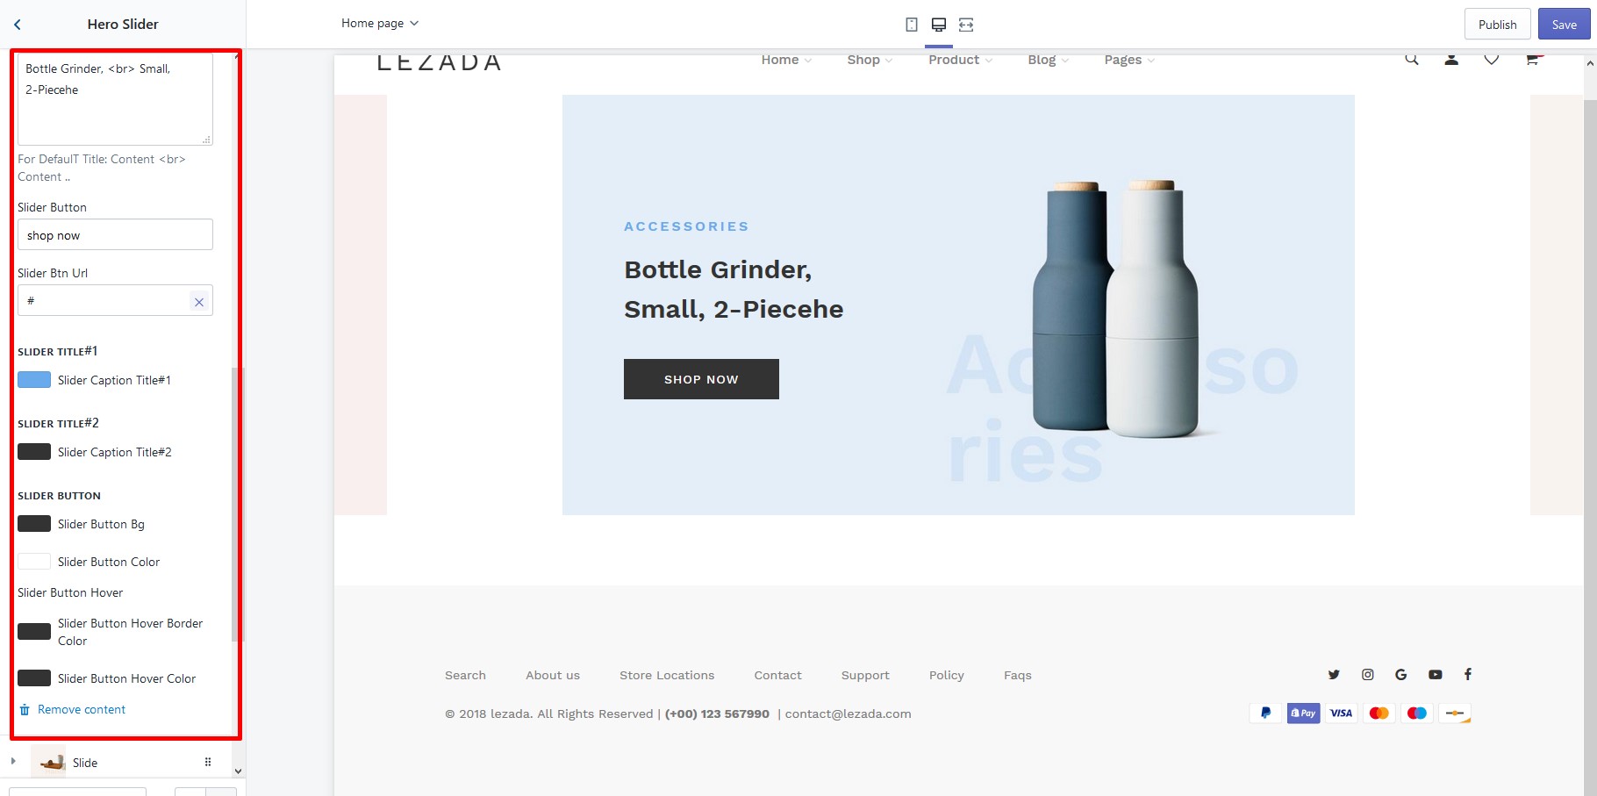Viewport: 1597px width, 796px height.
Task: Expand the Slide block arrow
Action: pyautogui.click(x=13, y=761)
